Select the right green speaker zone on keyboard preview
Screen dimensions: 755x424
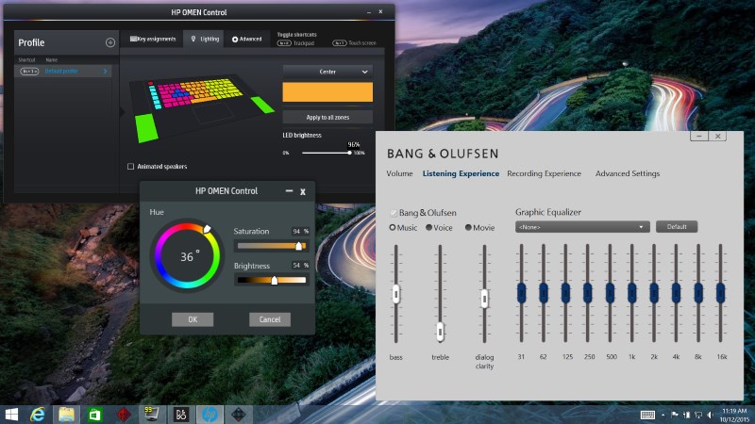click(262, 105)
